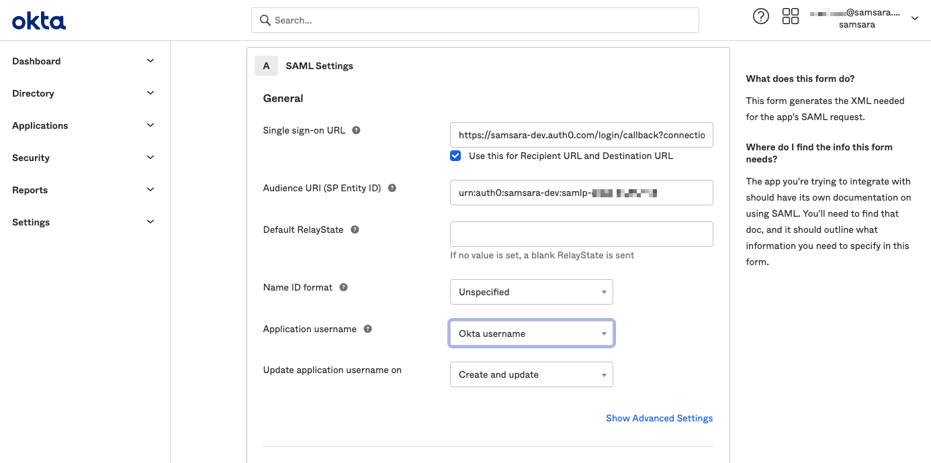Open the Name ID format dropdown
931x463 pixels.
coord(531,292)
